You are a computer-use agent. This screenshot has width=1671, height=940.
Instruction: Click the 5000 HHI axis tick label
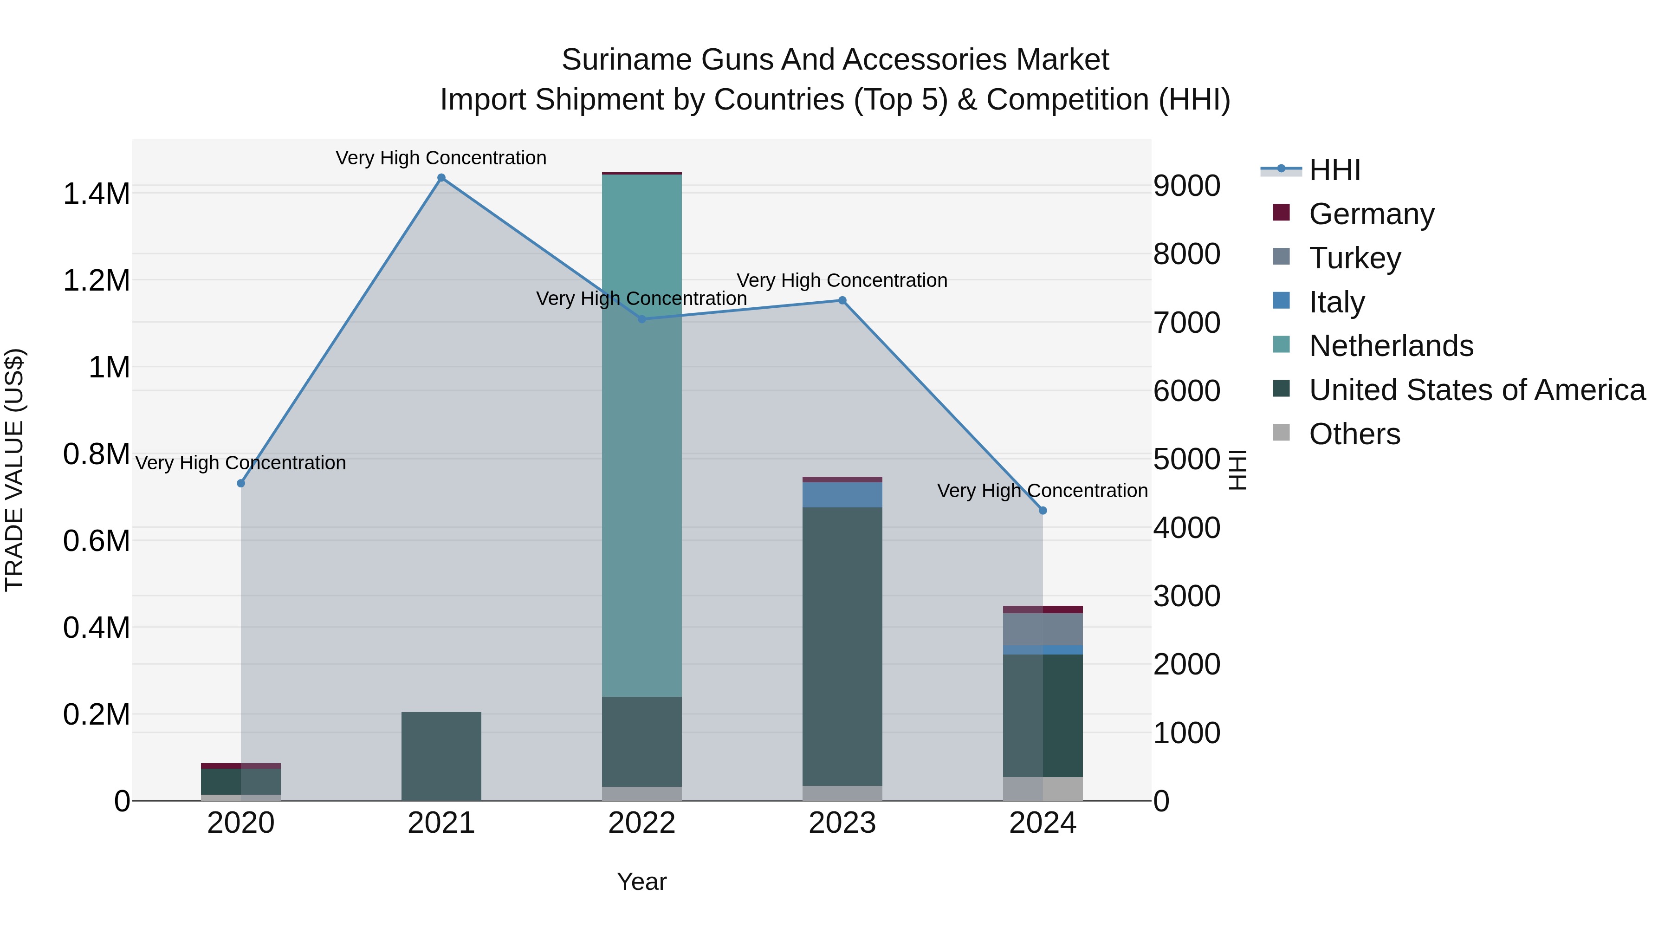click(x=1186, y=459)
